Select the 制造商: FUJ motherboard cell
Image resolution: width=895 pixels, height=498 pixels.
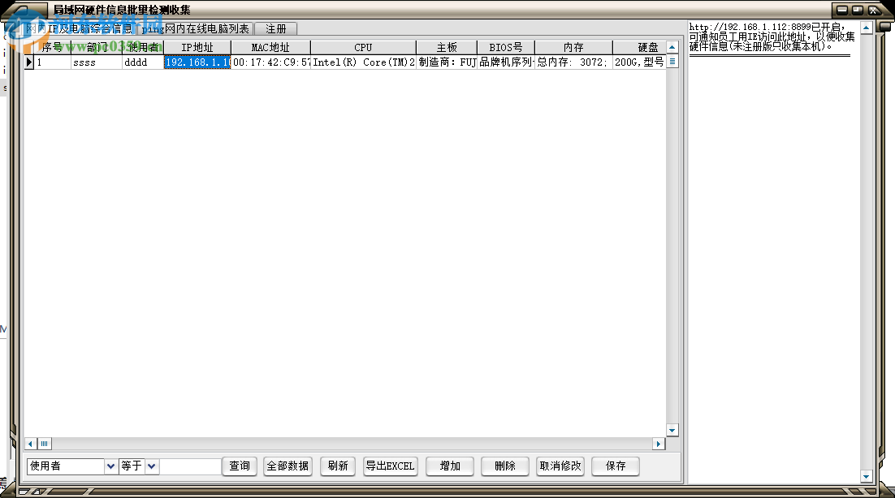pyautogui.click(x=447, y=62)
